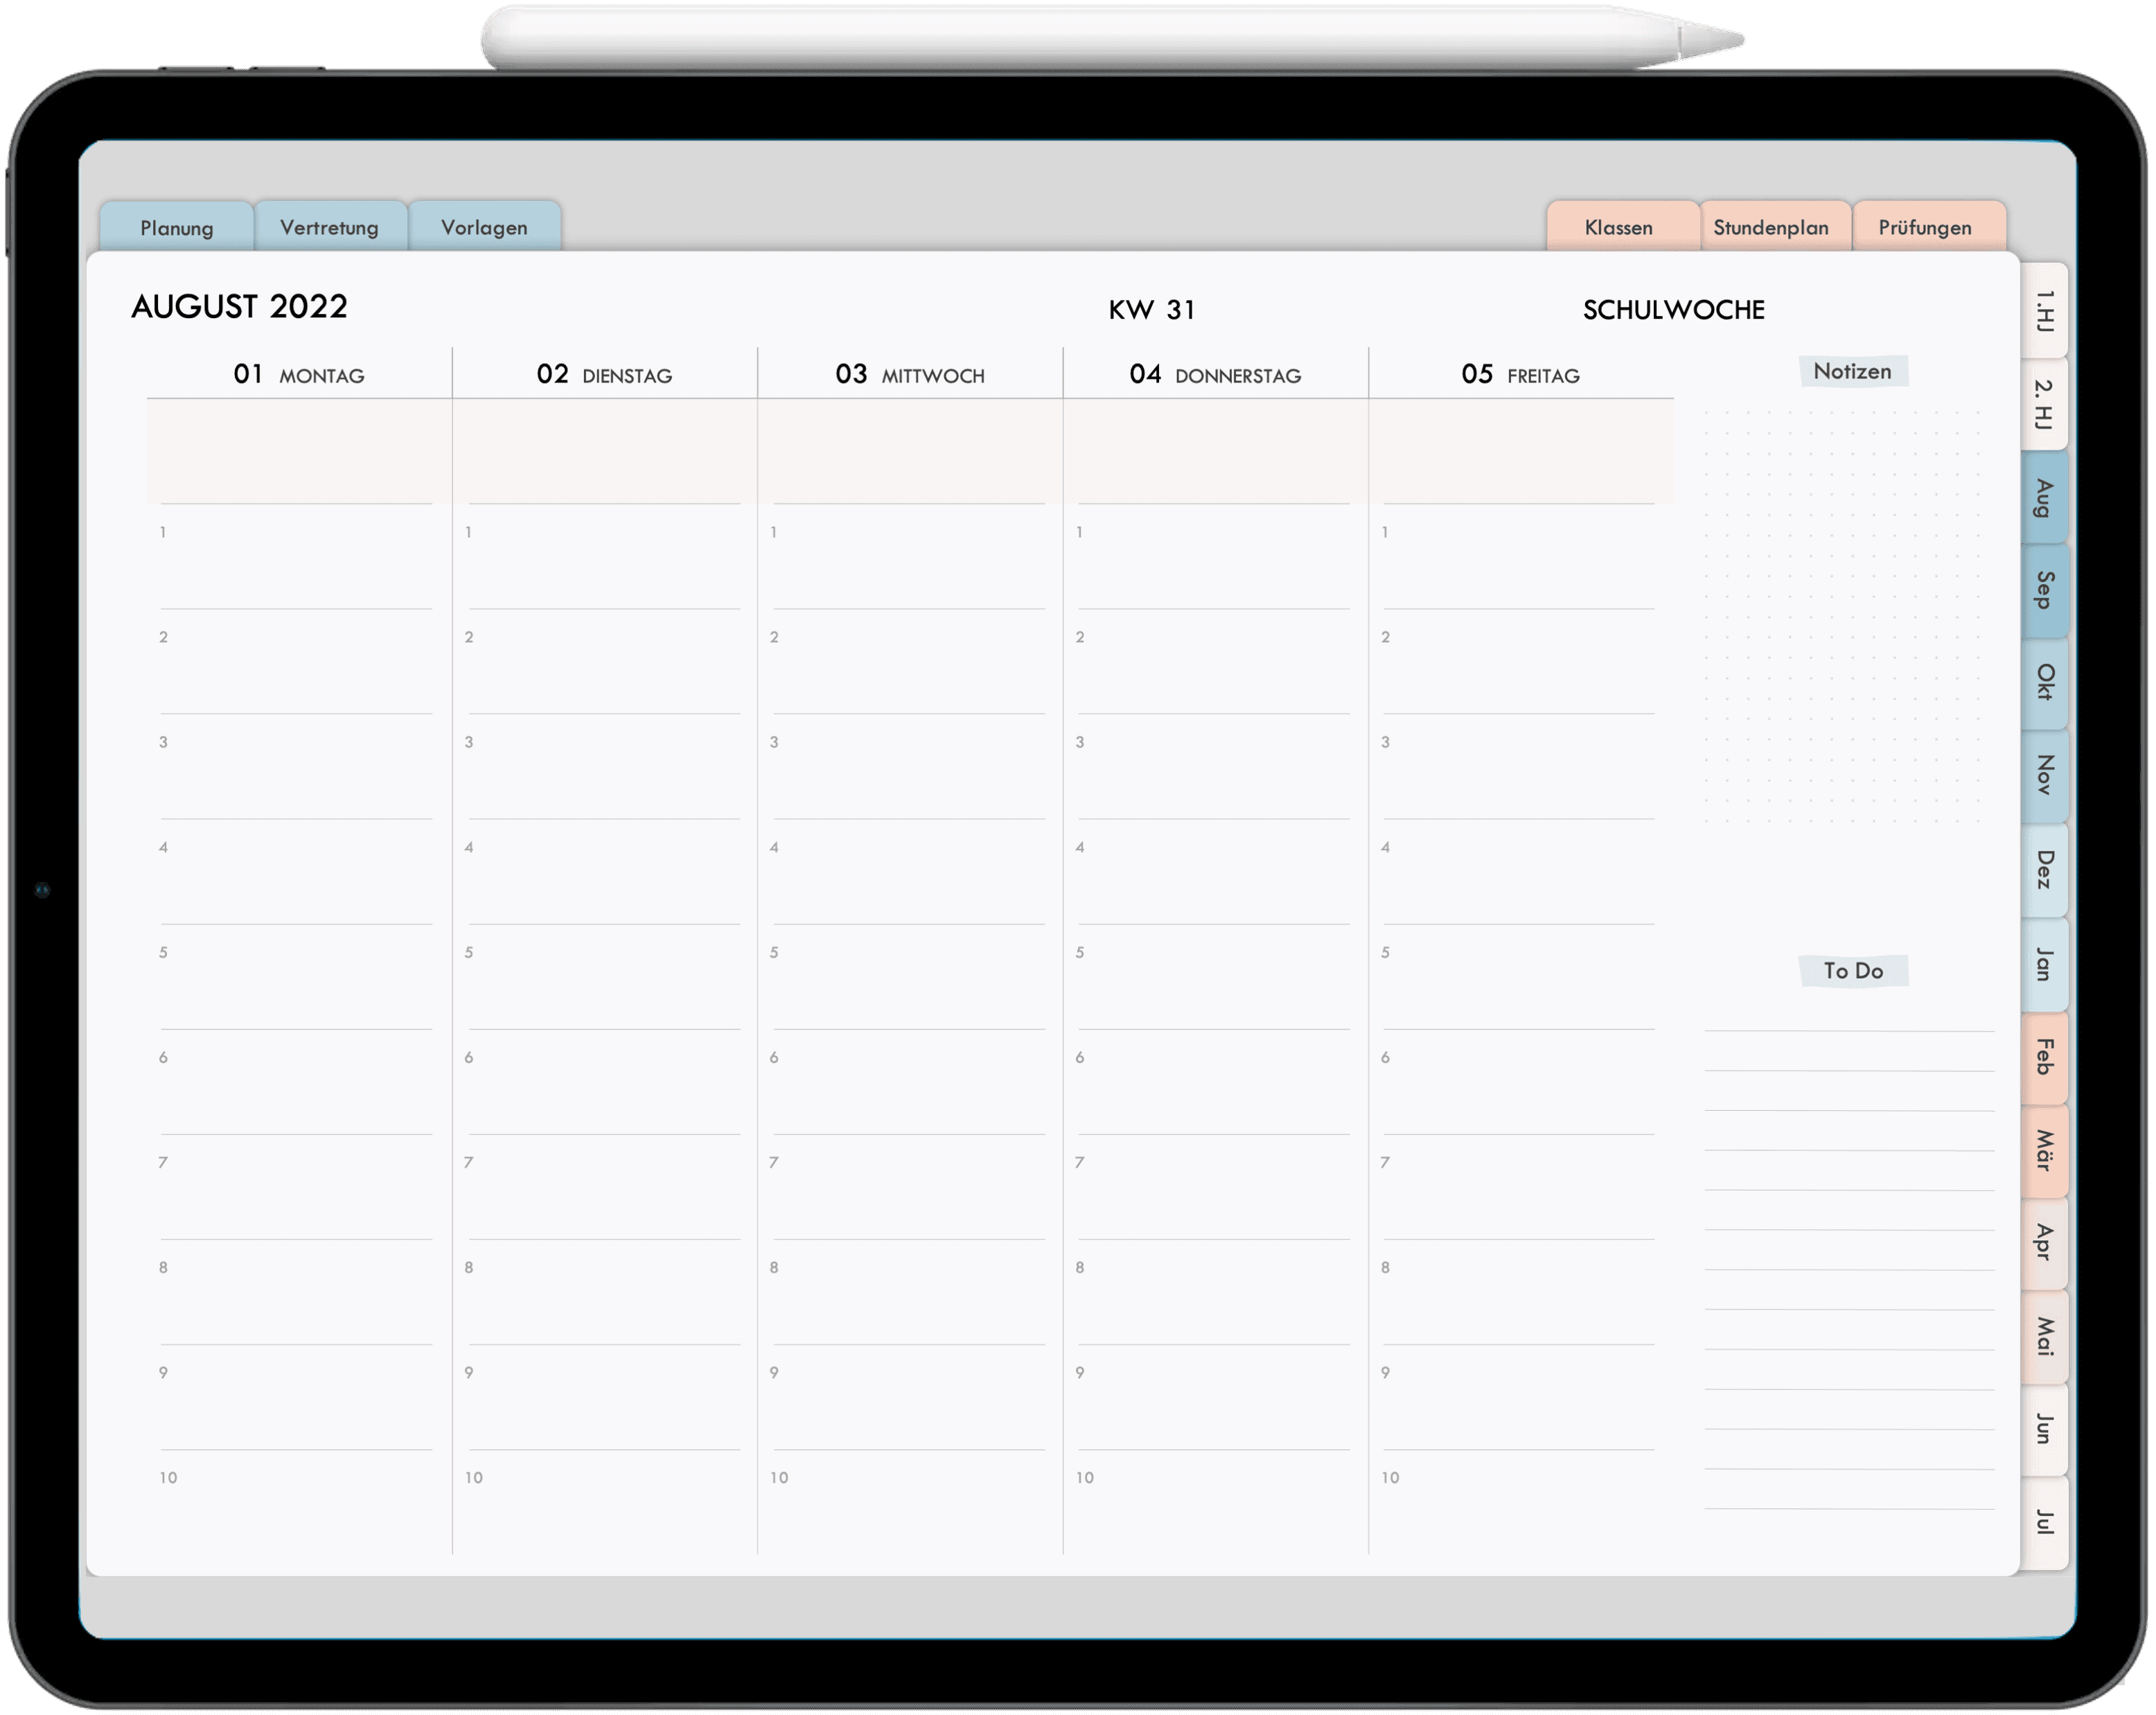Switch to the Vertretung tab
This screenshot has width=2156, height=1715.
pos(330,227)
